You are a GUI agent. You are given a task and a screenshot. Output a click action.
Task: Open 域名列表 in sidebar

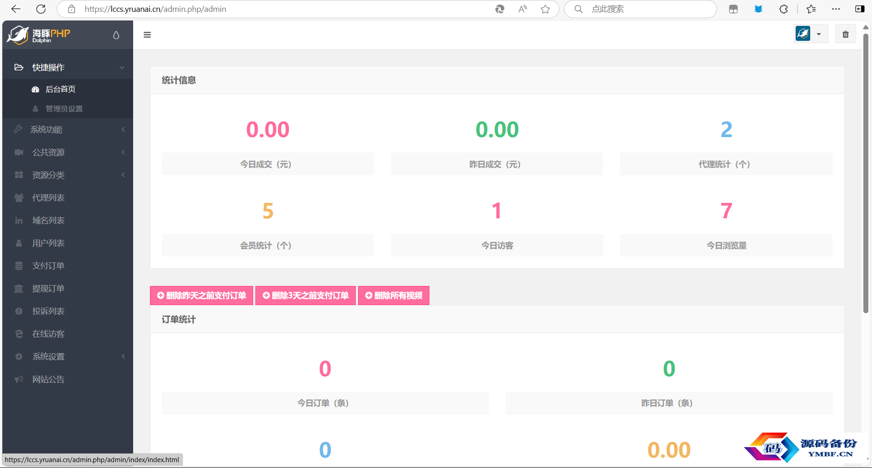click(x=68, y=221)
